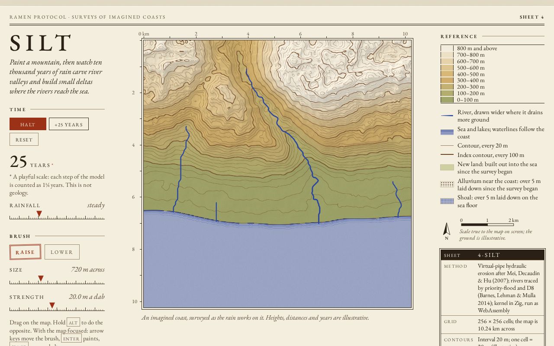Viewport: 554px width, 346px height.
Task: Click the METHOD row label
Action: click(x=456, y=266)
